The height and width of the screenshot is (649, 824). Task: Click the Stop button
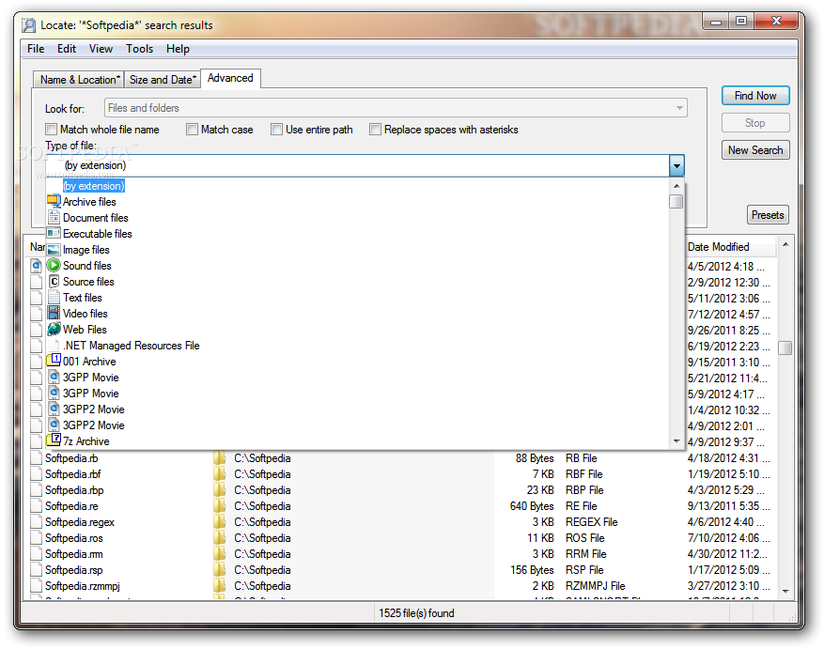(x=755, y=123)
